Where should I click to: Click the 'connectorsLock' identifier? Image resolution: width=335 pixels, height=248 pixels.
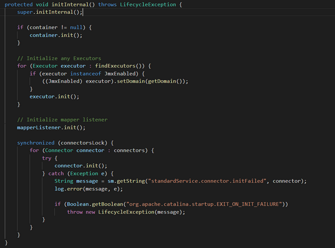tap(82, 143)
